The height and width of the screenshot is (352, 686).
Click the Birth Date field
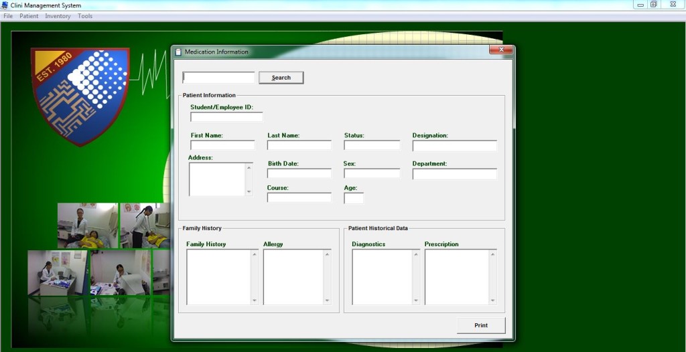(x=299, y=173)
